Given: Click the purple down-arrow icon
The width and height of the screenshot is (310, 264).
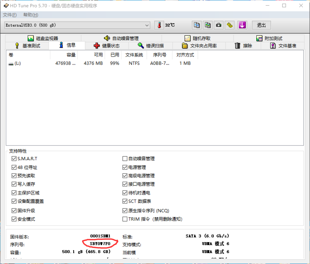Looking at the screenshot, I should [242, 25].
